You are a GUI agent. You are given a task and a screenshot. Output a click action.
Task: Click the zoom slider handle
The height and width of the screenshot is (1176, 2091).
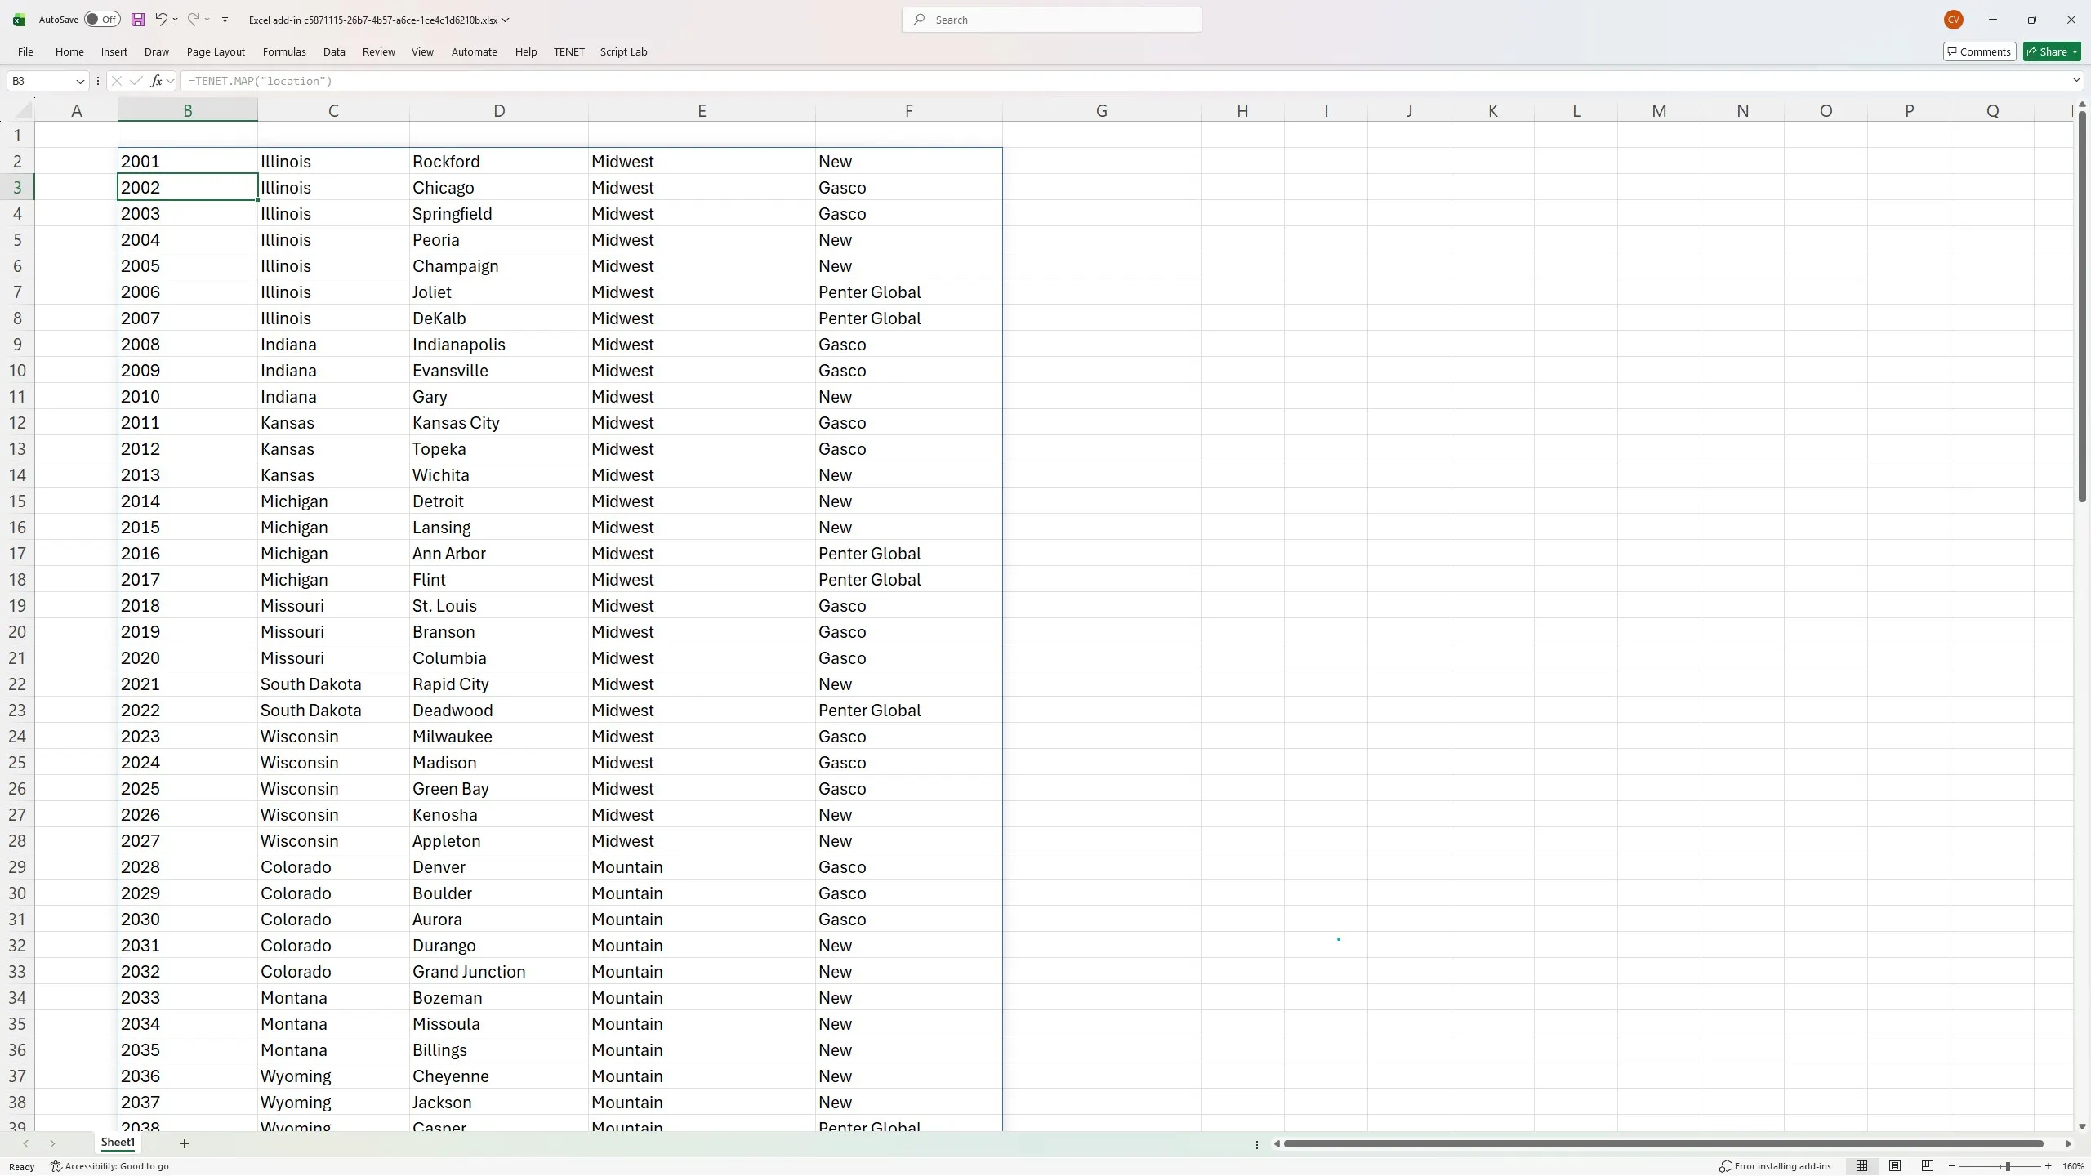[2007, 1166]
